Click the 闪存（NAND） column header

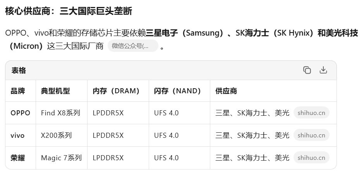click(177, 91)
